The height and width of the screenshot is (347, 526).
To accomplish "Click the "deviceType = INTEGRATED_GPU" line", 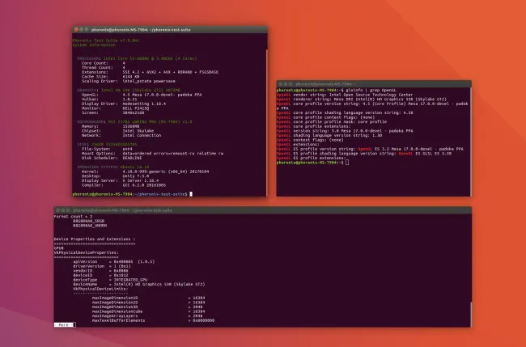I will coord(110,280).
